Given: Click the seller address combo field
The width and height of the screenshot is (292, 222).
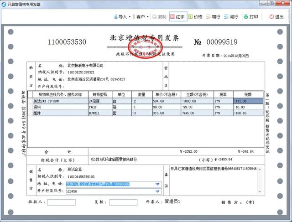Looking at the screenshot, I should click(114, 184).
